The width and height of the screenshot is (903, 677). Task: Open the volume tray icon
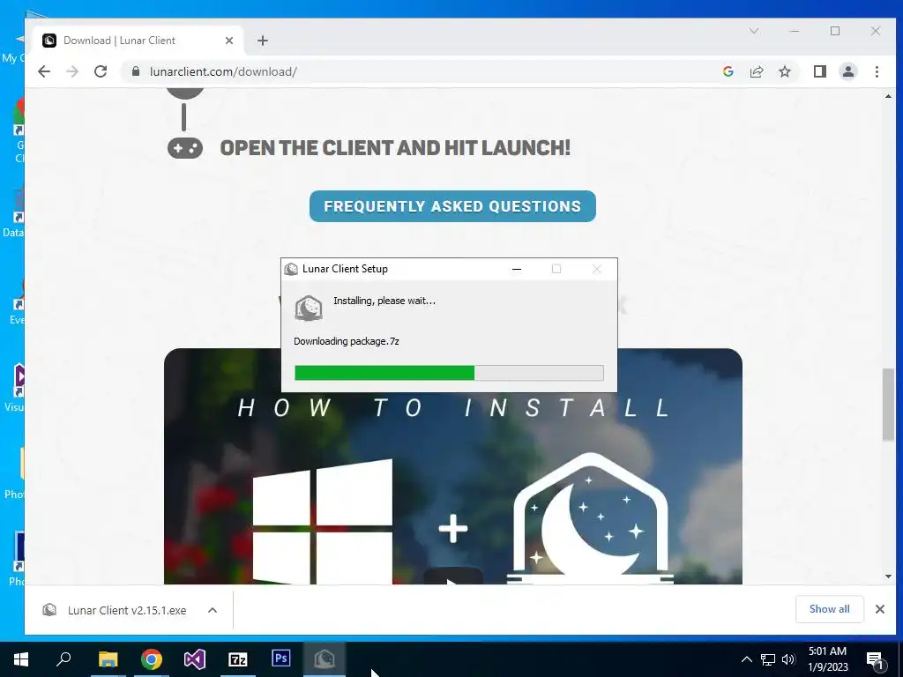788,659
